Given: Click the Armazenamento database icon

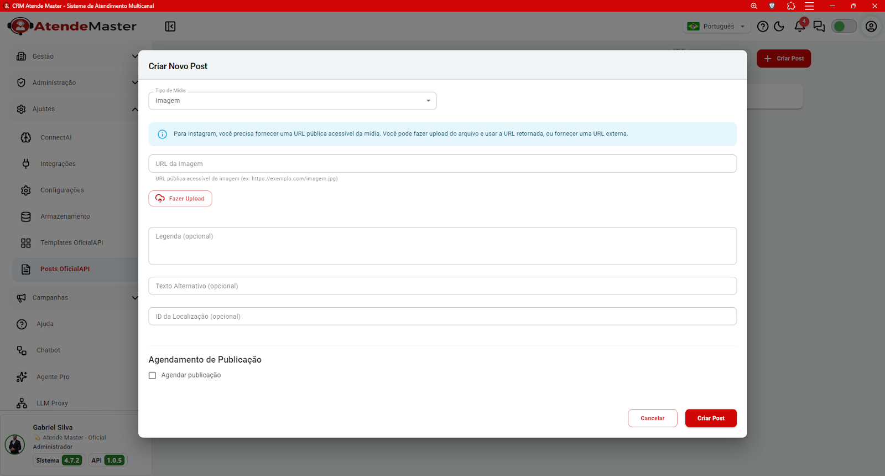Looking at the screenshot, I should click(x=26, y=216).
